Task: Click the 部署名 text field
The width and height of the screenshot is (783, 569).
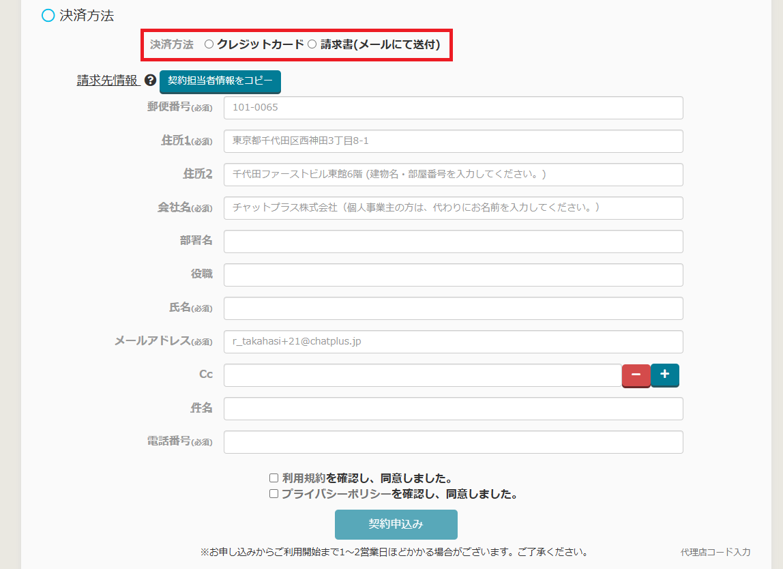Action: pos(453,242)
